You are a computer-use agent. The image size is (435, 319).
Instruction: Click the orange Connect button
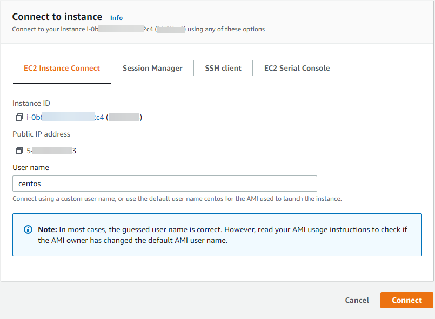tap(407, 300)
